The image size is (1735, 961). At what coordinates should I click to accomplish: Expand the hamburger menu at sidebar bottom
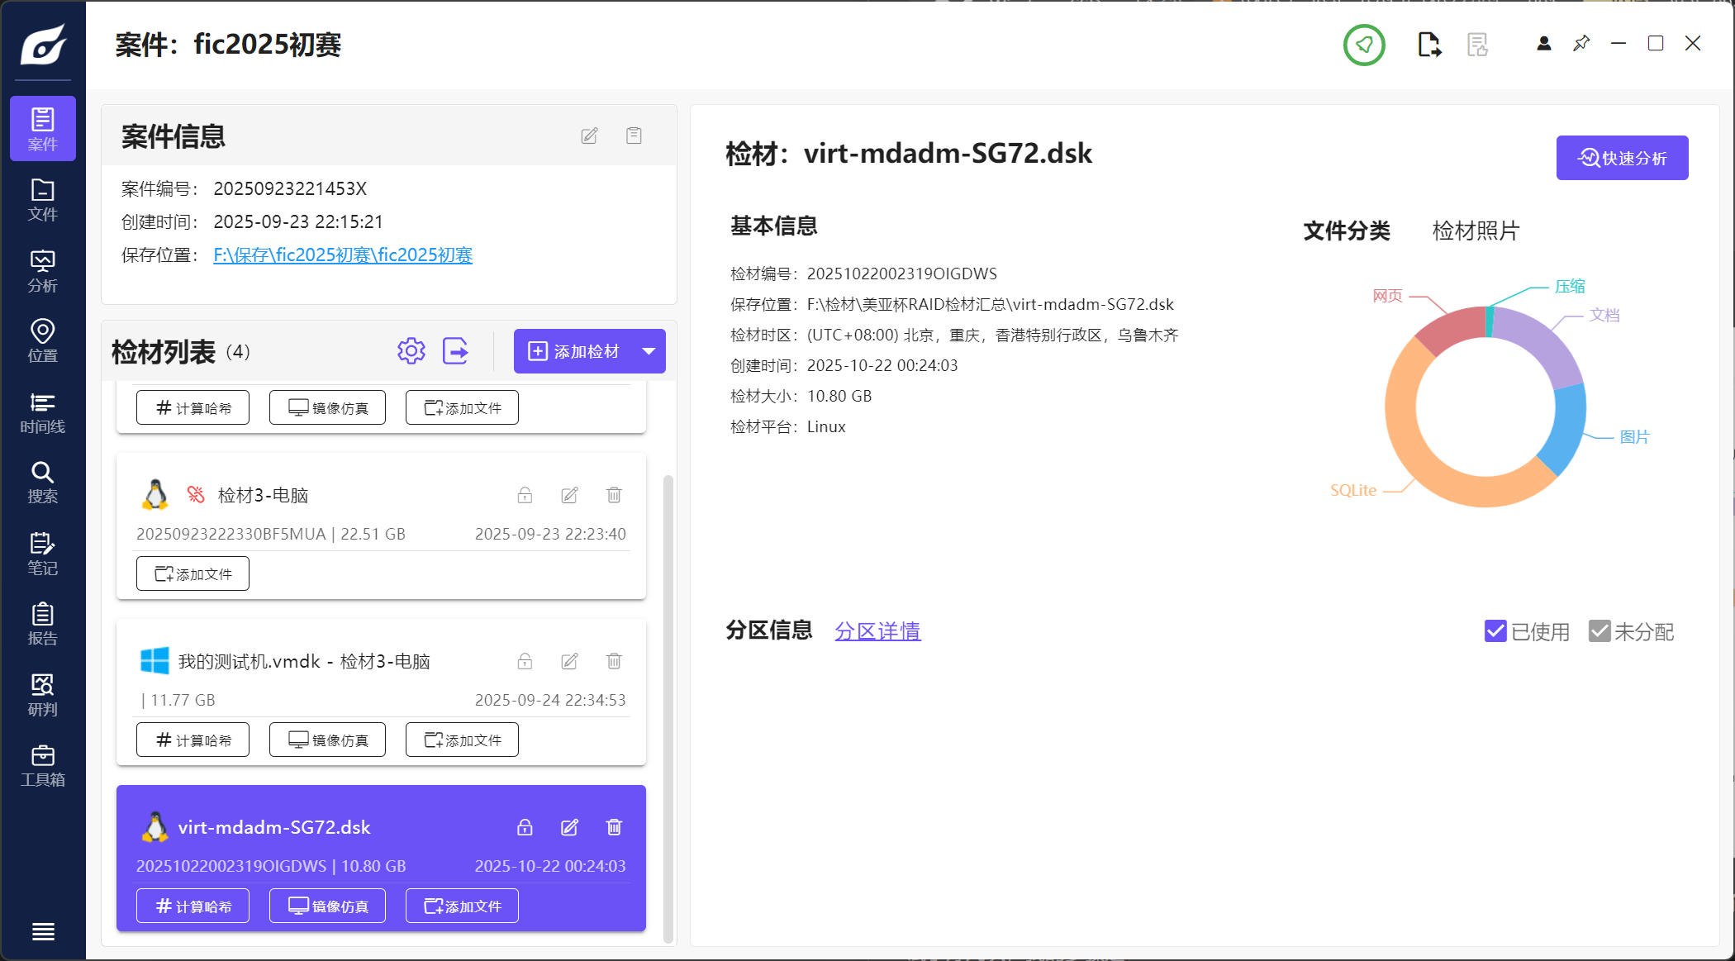pos(43,931)
